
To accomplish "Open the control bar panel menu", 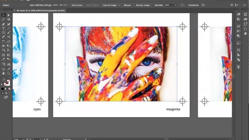I will [x=244, y=5].
